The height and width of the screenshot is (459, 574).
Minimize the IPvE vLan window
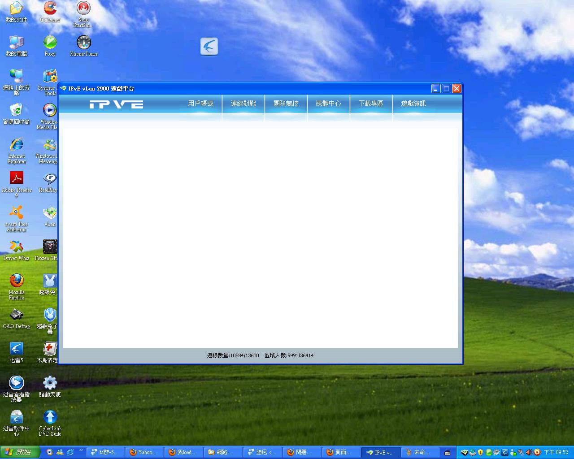click(436, 88)
